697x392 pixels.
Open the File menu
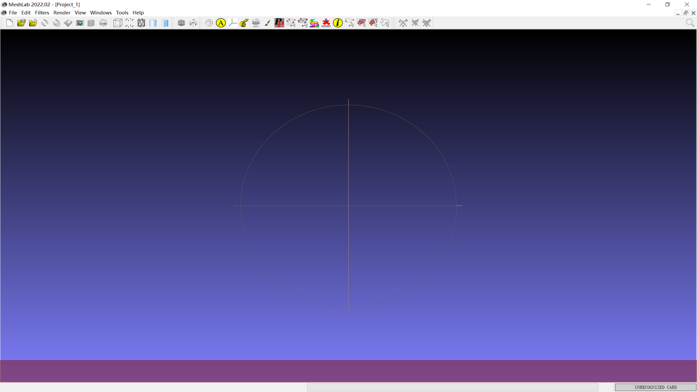pyautogui.click(x=13, y=13)
